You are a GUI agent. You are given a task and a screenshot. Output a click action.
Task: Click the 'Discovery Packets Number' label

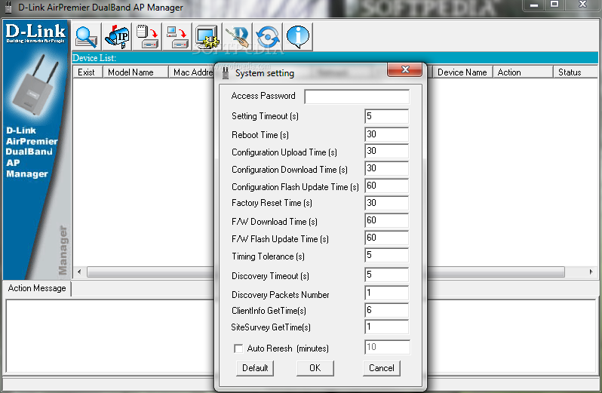(281, 295)
